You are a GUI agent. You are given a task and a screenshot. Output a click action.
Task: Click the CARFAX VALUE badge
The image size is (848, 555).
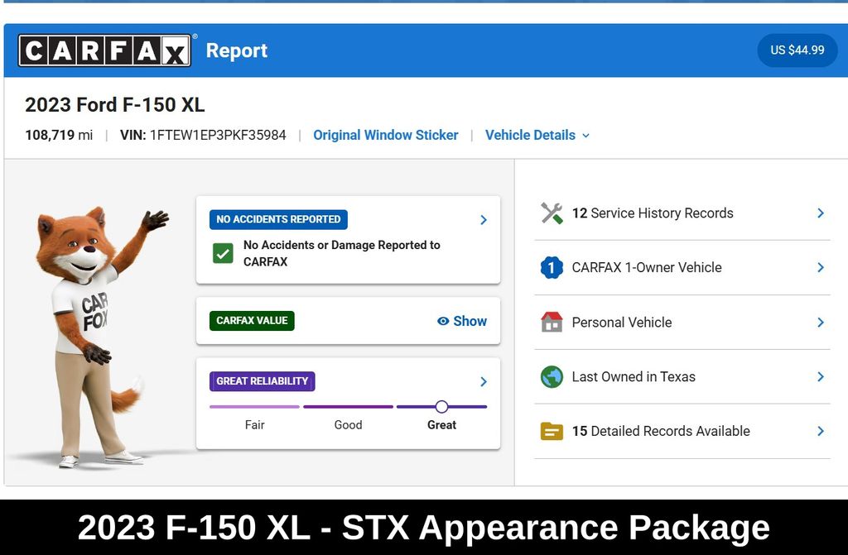pos(252,320)
